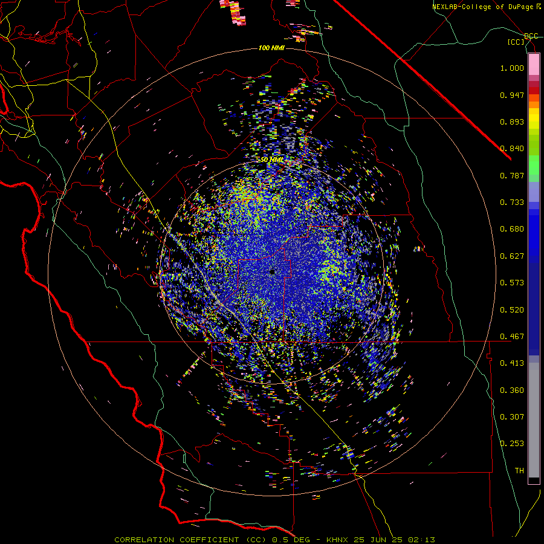Click the 100 NMI range ring label
The image size is (544, 544).
tap(271, 48)
